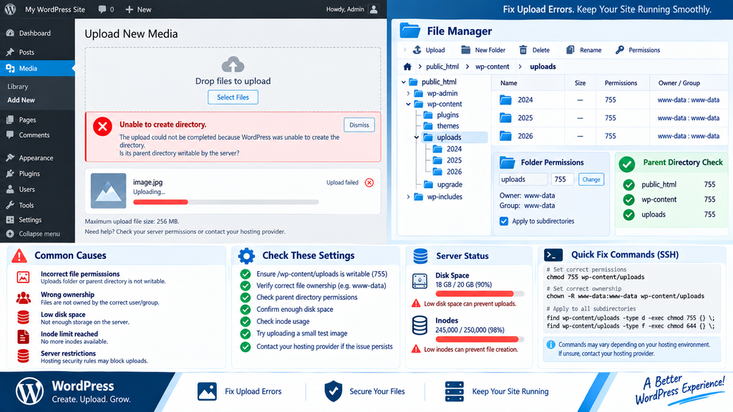Viewport: 733px width, 412px height.
Task: Select the themes folder in tree
Action: tap(441, 126)
